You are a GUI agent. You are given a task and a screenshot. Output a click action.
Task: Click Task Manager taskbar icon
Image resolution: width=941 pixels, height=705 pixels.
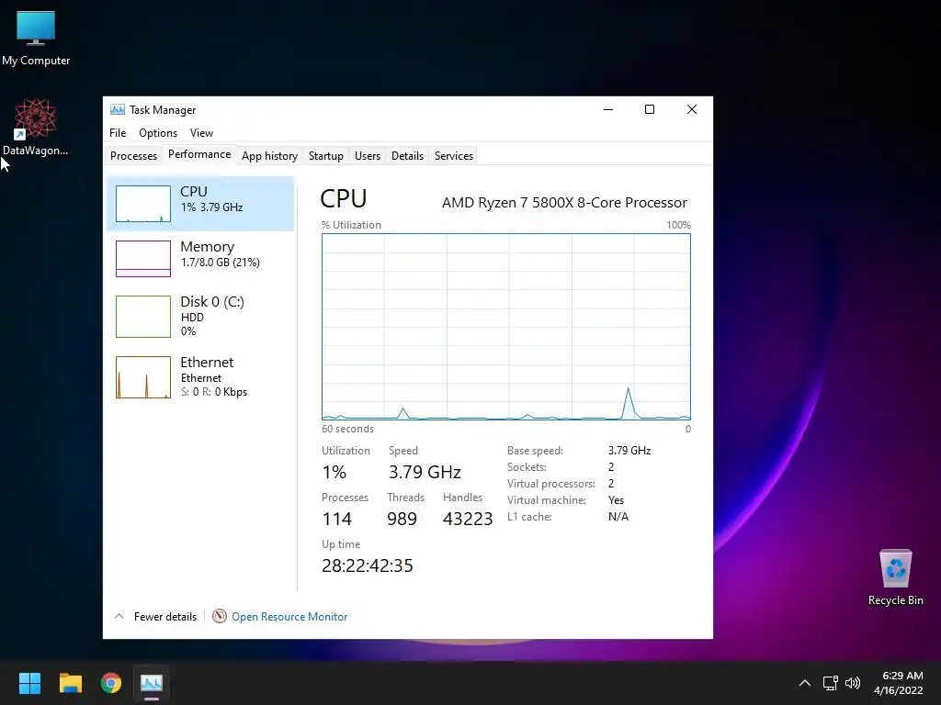[x=152, y=683]
